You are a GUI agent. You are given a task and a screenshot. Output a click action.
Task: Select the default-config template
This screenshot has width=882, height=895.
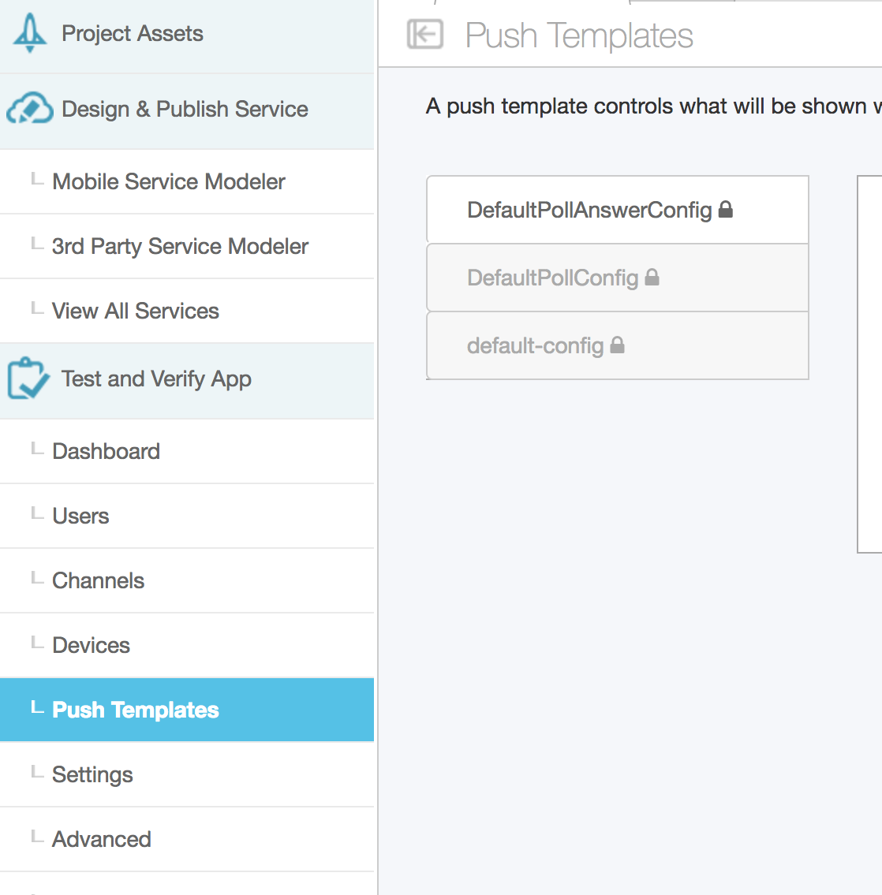tap(618, 345)
